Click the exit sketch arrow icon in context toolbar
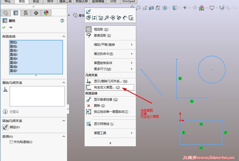This screenshot has height=161, width=239. 131,18
